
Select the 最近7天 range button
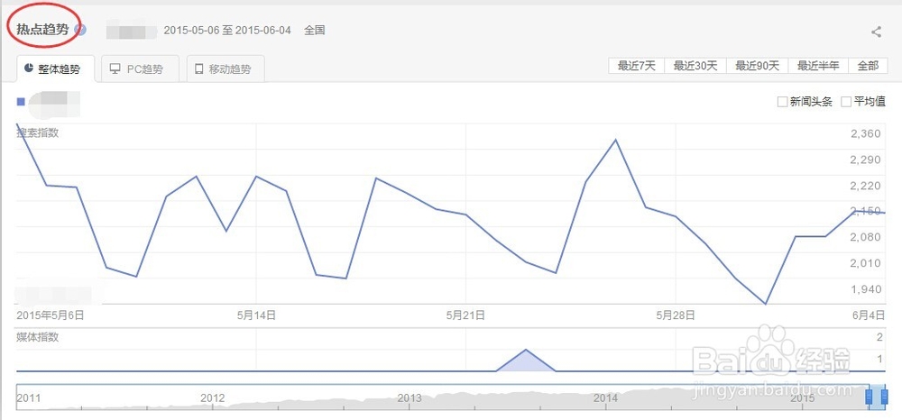click(636, 66)
